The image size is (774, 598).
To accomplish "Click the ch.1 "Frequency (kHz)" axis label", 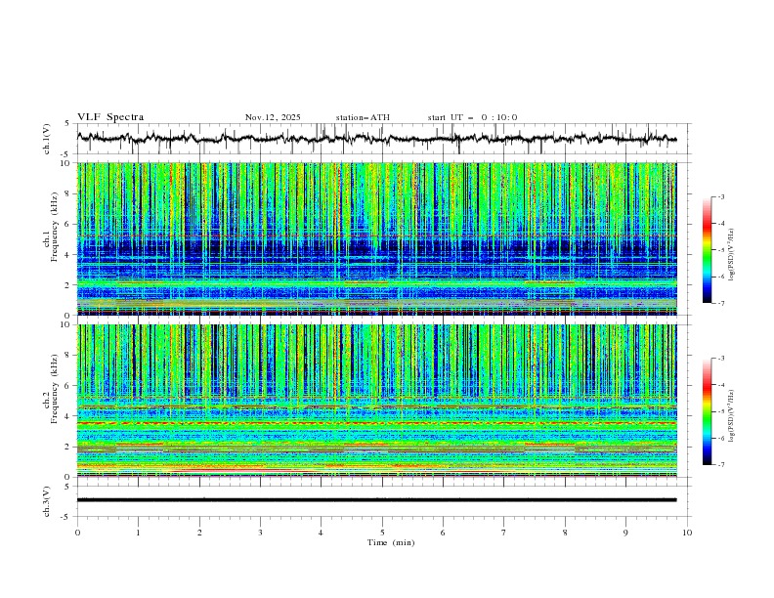I will (x=55, y=228).
